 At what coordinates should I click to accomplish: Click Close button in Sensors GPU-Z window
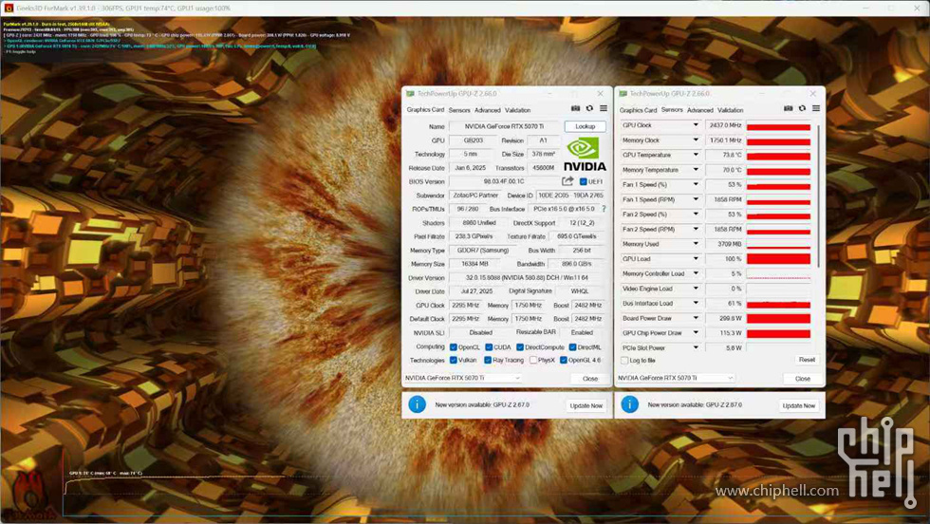(x=803, y=379)
